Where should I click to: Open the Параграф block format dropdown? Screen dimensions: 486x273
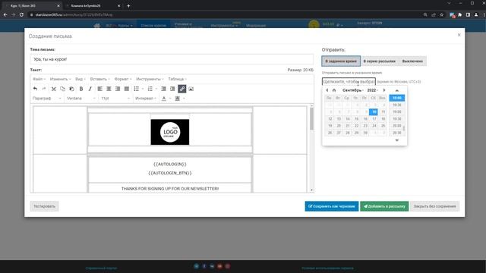pos(47,99)
